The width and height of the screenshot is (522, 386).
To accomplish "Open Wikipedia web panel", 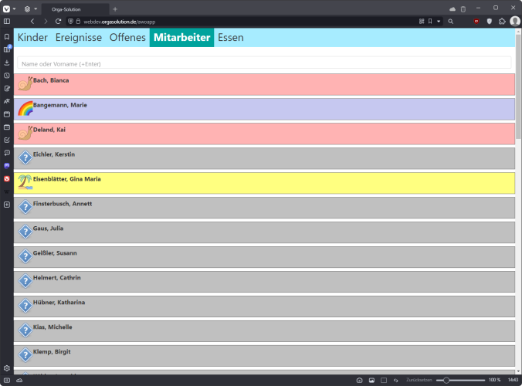I will click(7, 191).
